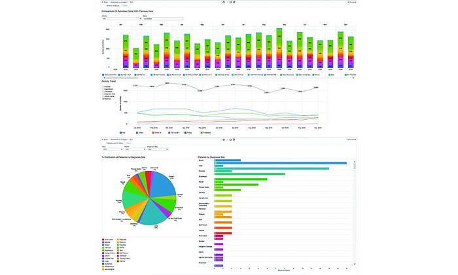Click the Null swatch in trend legend
458x275 pixels.
121,133
